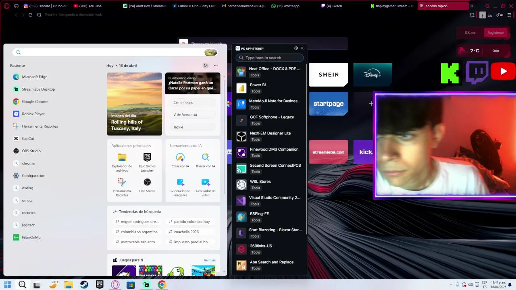Screen dimensions: 516x290
Task: Open new browser tab with plus
Action: click(472, 6)
